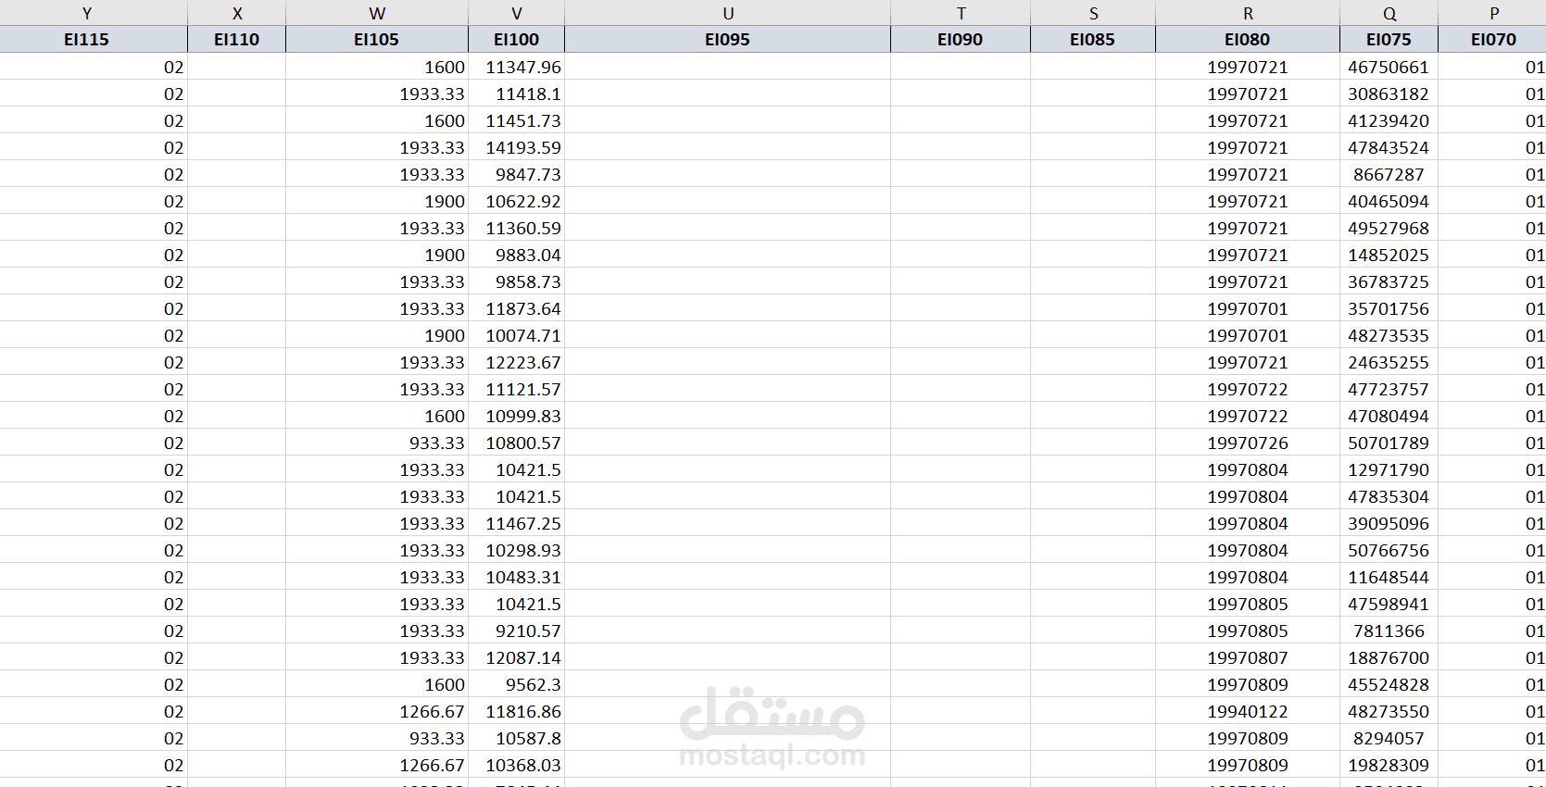Screen dimensions: 1546x787
Task: Select cell with value 30863182
Action: coord(1389,94)
